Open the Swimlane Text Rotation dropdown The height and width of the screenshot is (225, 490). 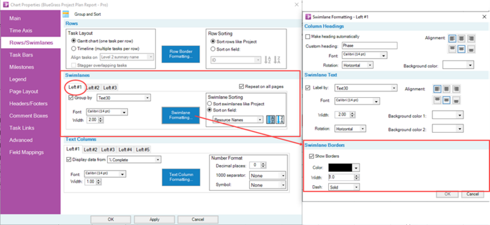click(350, 128)
